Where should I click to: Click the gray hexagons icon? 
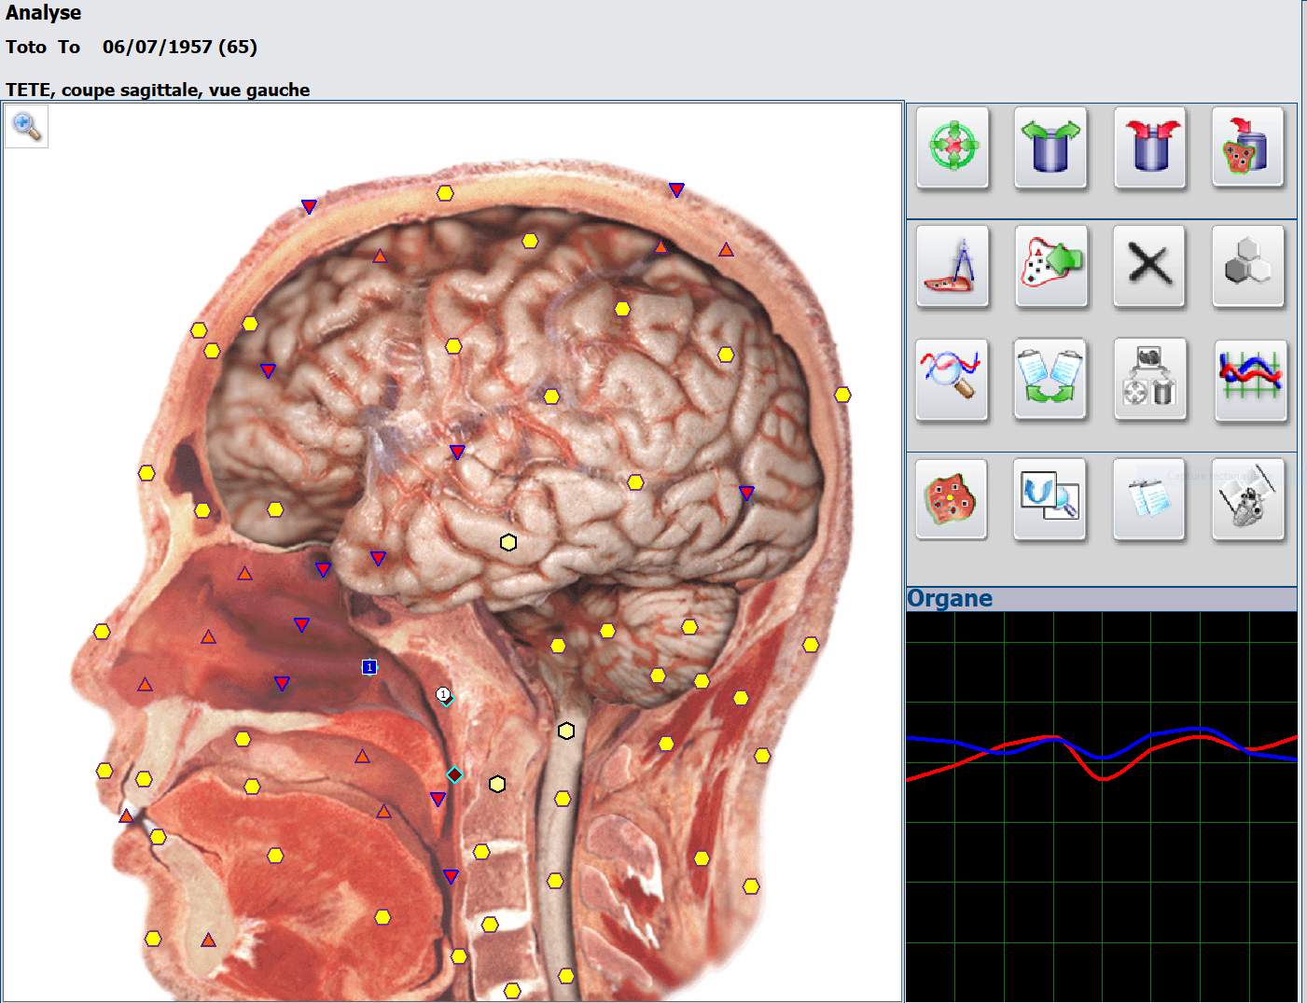pos(1248,266)
